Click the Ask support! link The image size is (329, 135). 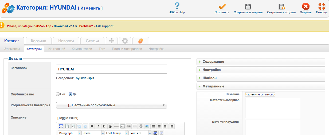104,26
